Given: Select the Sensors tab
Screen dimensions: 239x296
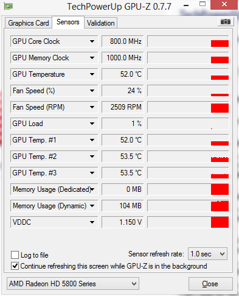Looking at the screenshot, I should pyautogui.click(x=68, y=22).
